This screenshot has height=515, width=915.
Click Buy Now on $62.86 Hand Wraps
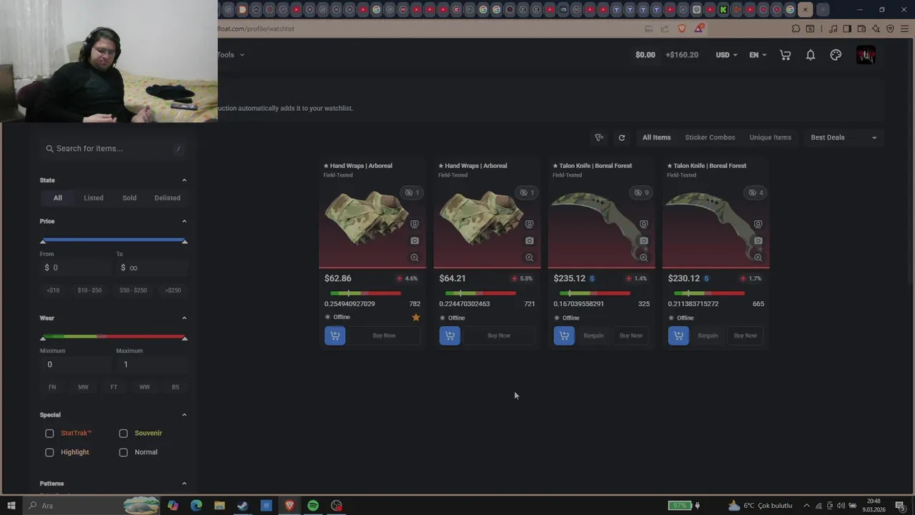pyautogui.click(x=384, y=335)
